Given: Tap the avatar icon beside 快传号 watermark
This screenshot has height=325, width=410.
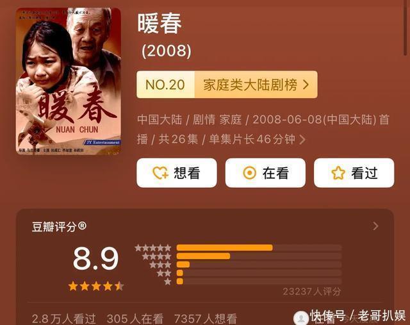Looking at the screenshot, I should tap(301, 318).
